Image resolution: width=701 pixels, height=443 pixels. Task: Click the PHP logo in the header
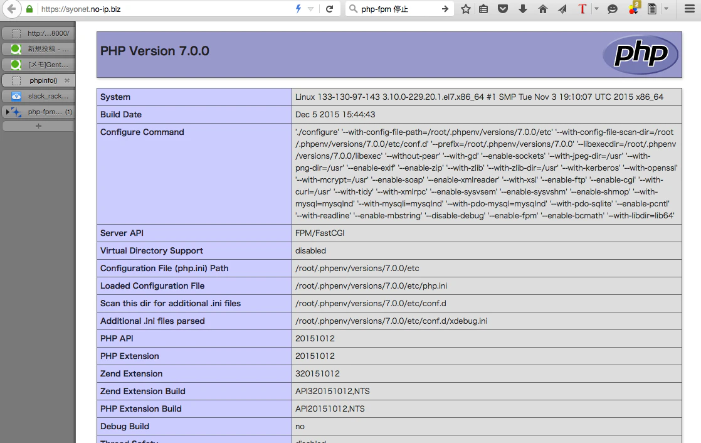point(640,55)
